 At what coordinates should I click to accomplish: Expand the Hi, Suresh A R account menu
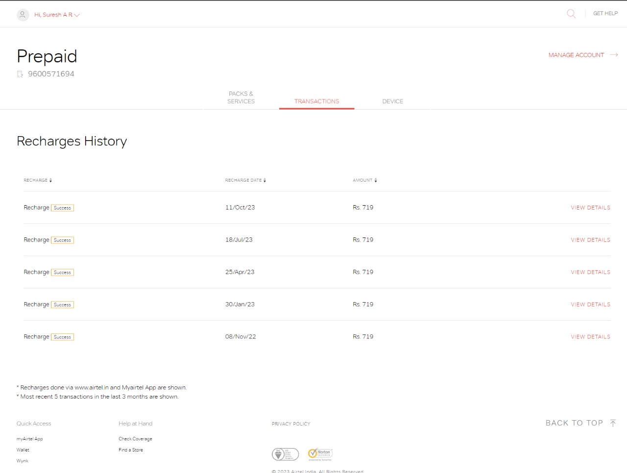pyautogui.click(x=57, y=15)
